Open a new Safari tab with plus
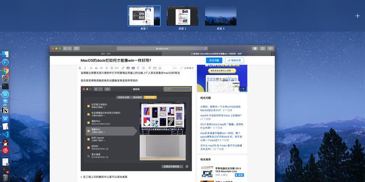 (x=273, y=54)
